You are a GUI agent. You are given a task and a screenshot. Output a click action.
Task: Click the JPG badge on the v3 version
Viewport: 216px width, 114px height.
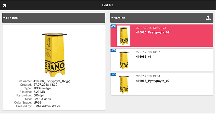point(113,26)
